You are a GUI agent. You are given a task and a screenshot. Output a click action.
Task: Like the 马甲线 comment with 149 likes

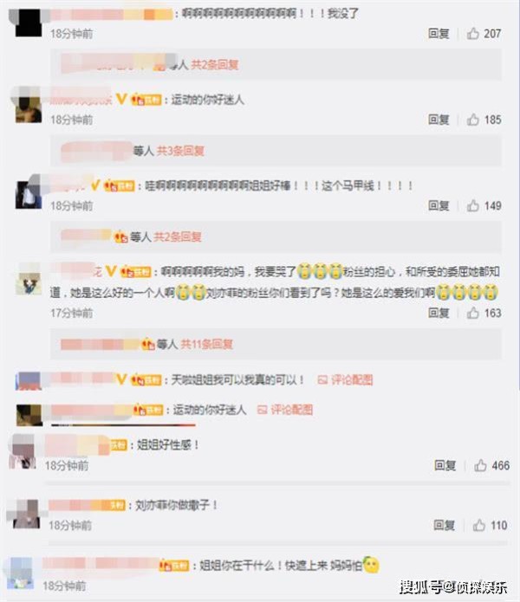(x=472, y=205)
